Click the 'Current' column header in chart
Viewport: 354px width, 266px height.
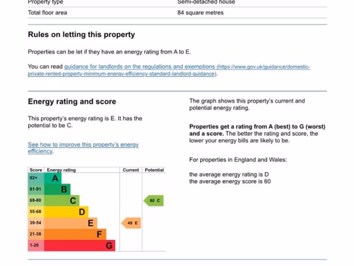click(131, 170)
